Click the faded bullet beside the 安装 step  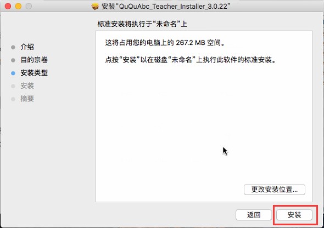[x=13, y=86]
